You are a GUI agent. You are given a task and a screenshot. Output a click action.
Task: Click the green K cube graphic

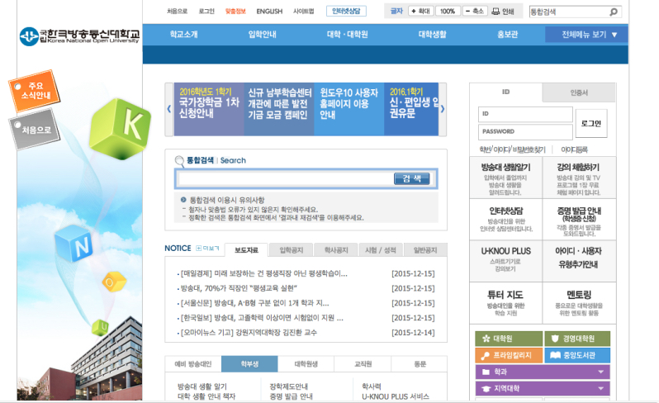tap(121, 129)
